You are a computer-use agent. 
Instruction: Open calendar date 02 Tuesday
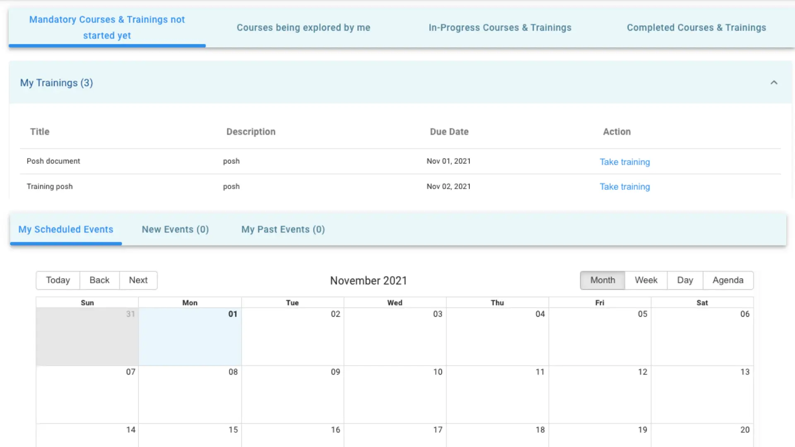coord(335,314)
